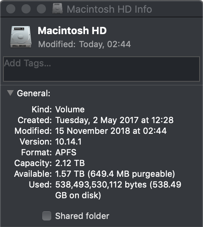
Task: Click the Created date value
Action: click(x=115, y=120)
